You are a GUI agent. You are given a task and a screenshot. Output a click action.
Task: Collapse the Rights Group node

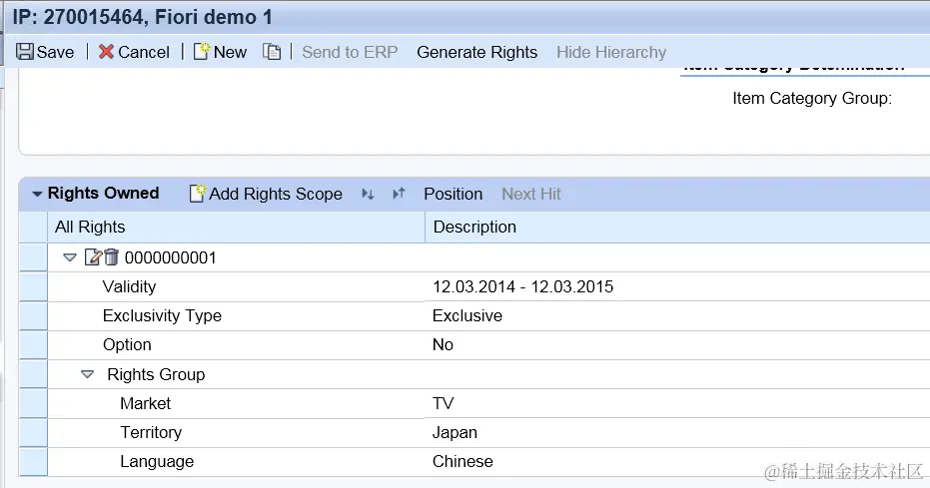(87, 374)
